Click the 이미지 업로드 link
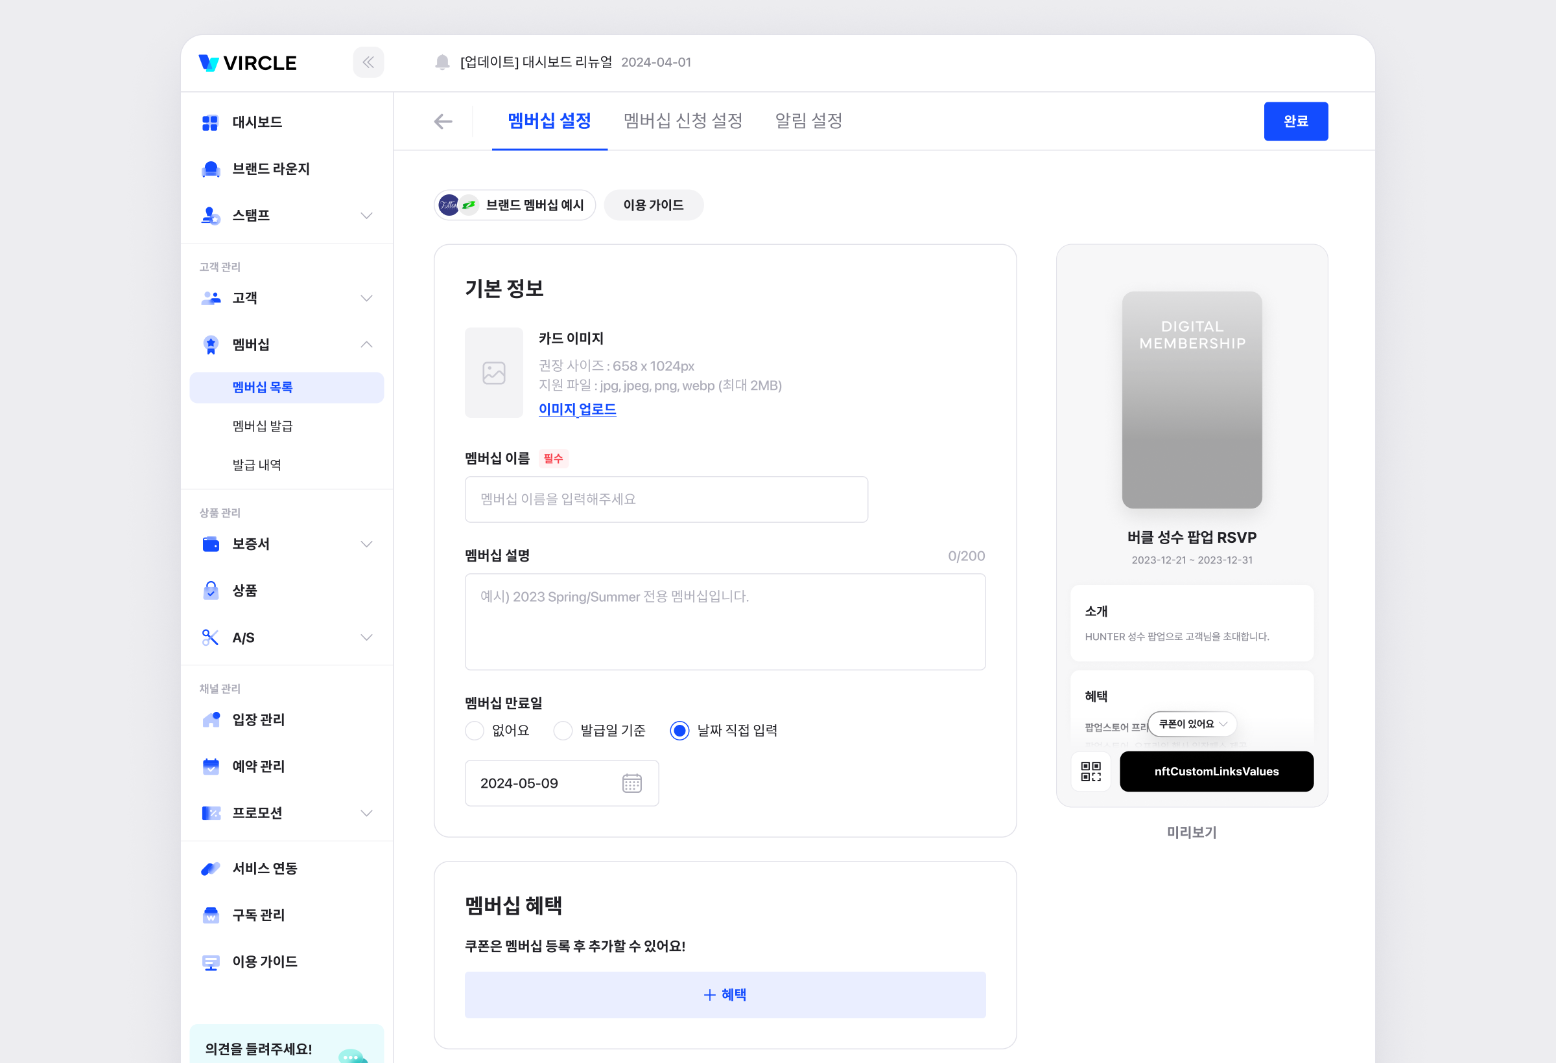 (x=577, y=409)
